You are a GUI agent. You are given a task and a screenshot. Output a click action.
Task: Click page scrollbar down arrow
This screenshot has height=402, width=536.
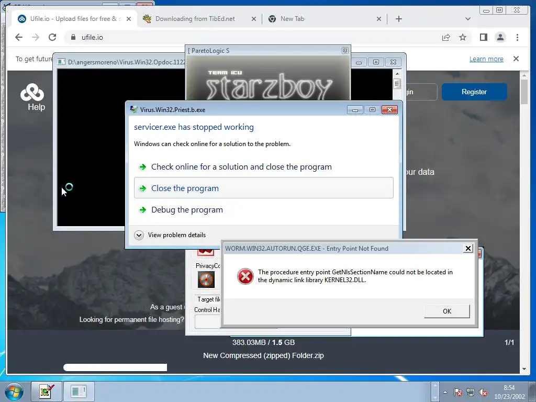point(524,369)
